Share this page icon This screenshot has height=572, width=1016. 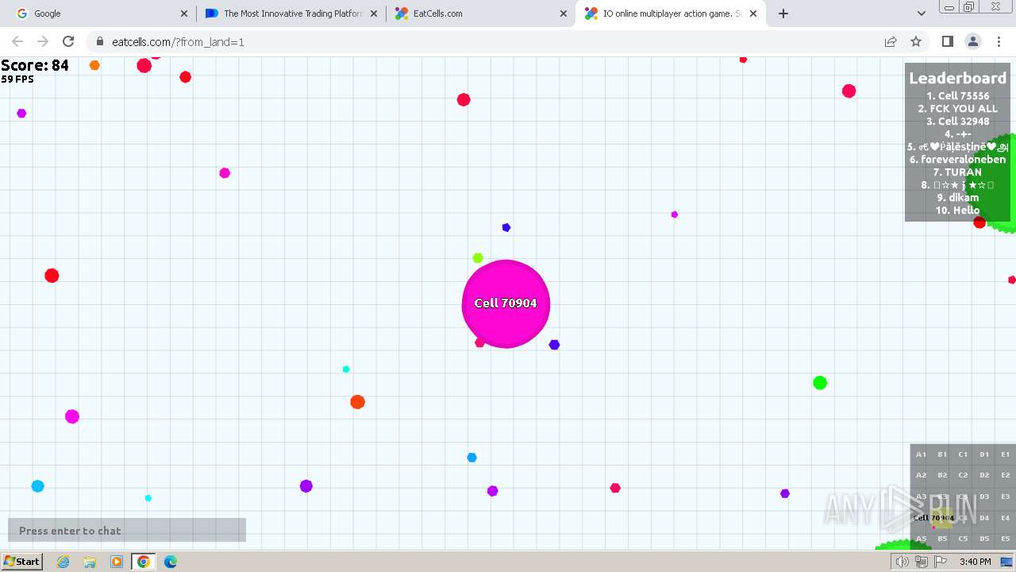(891, 41)
